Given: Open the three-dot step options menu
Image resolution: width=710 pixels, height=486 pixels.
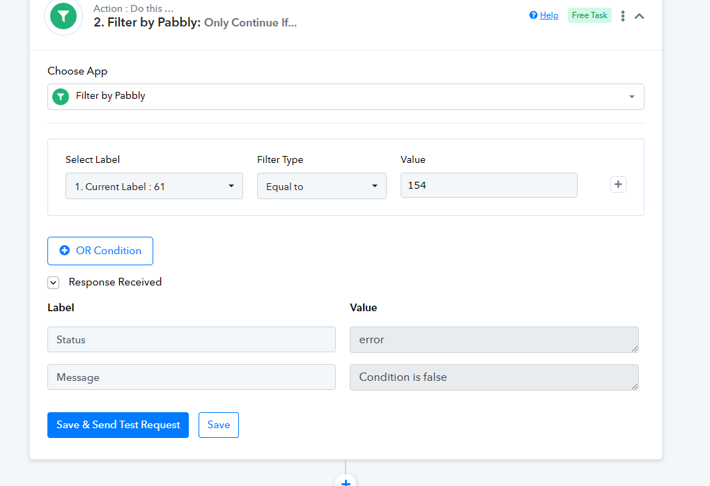Looking at the screenshot, I should (x=623, y=16).
